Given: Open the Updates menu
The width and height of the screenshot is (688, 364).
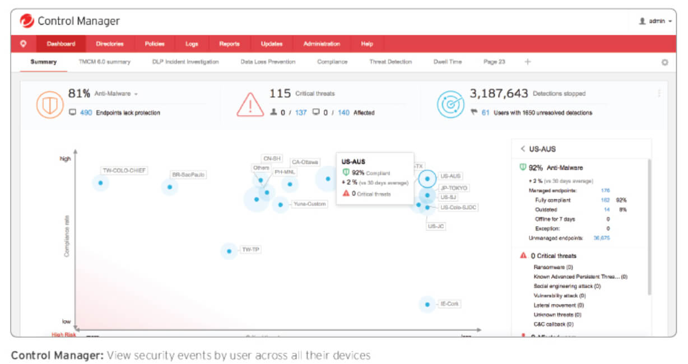Looking at the screenshot, I should [x=272, y=44].
